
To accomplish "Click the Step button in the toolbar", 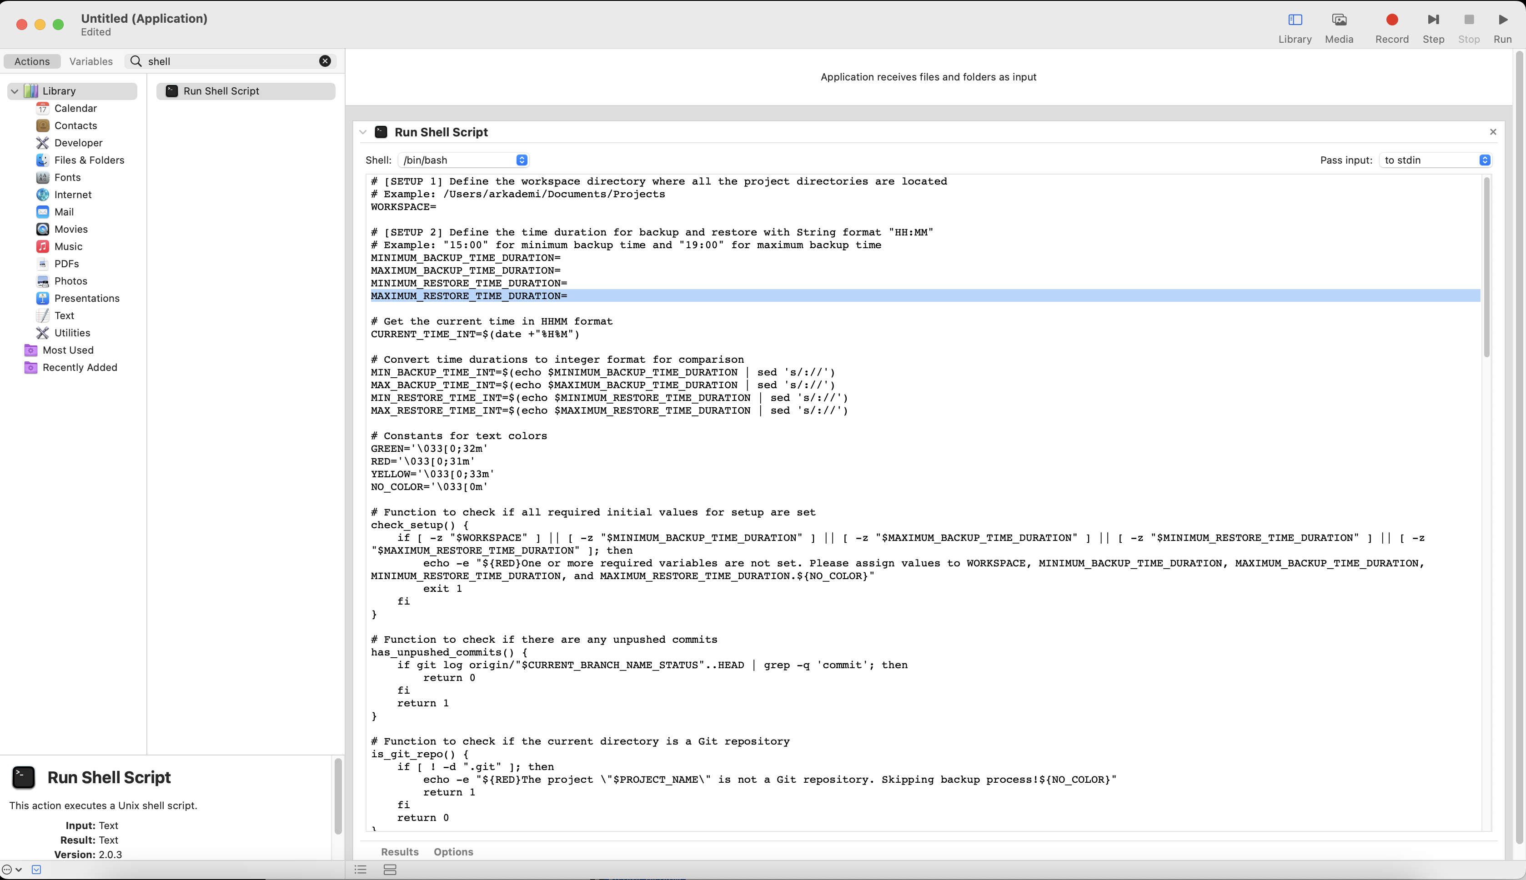I will [x=1432, y=20].
